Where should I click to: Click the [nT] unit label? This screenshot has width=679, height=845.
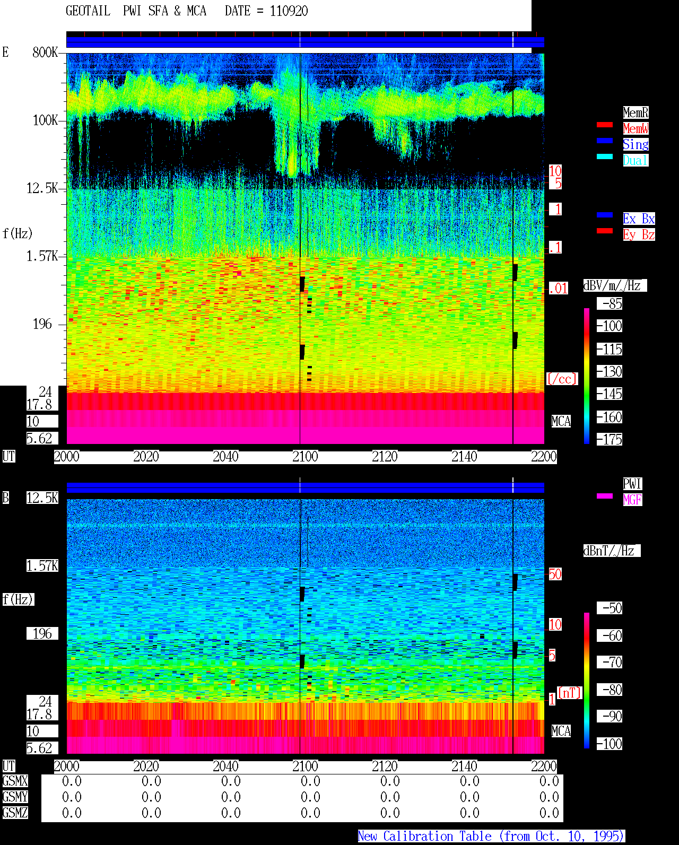[x=570, y=693]
